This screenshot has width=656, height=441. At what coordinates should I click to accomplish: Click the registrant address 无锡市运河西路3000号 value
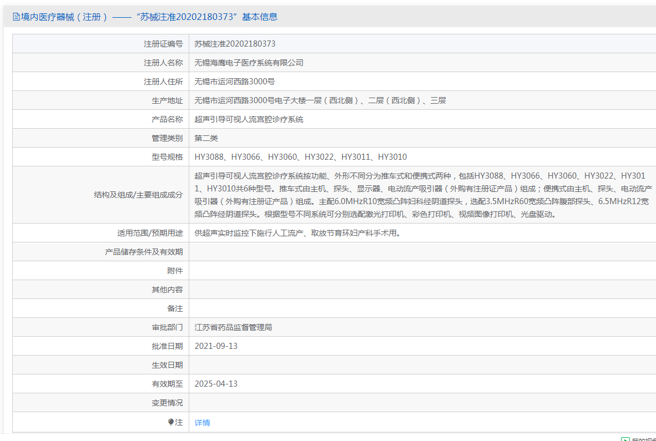click(x=234, y=82)
